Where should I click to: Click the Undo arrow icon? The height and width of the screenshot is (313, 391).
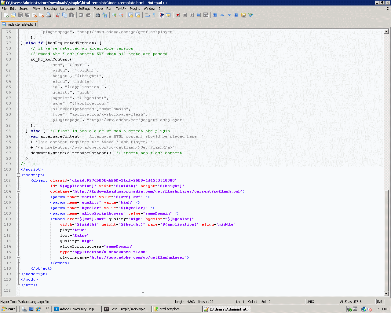click(x=81, y=15)
